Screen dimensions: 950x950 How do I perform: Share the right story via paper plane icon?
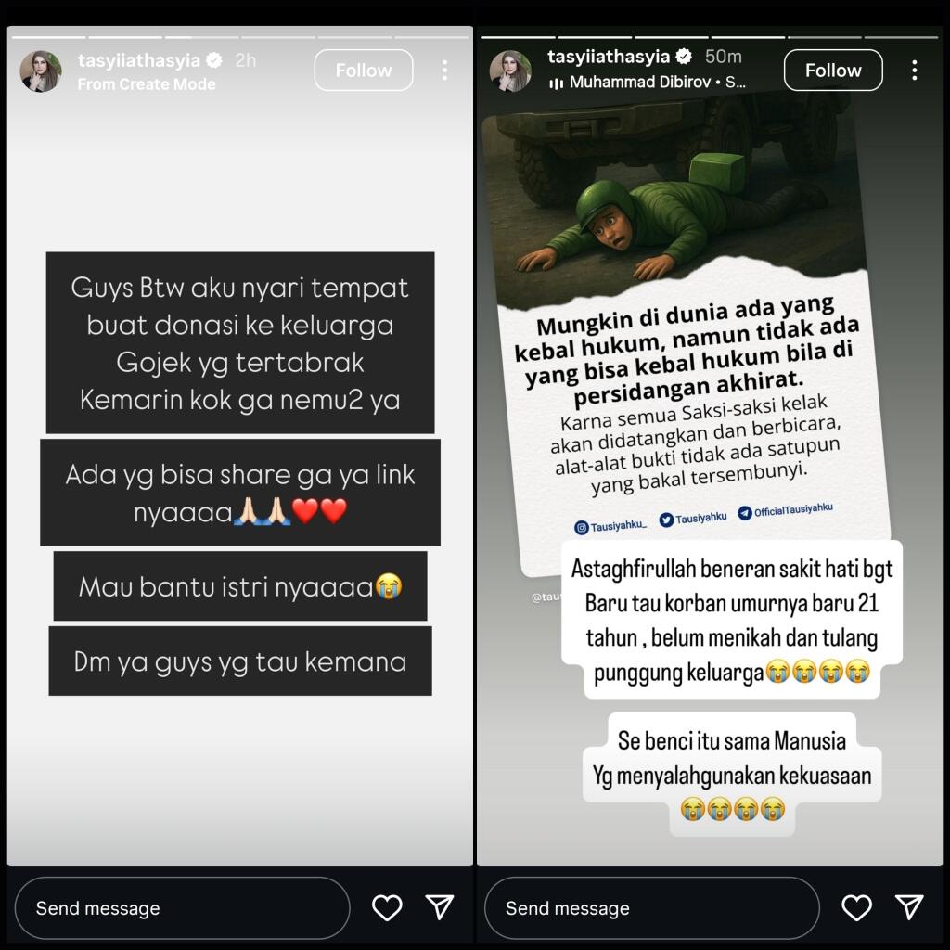coord(909,907)
